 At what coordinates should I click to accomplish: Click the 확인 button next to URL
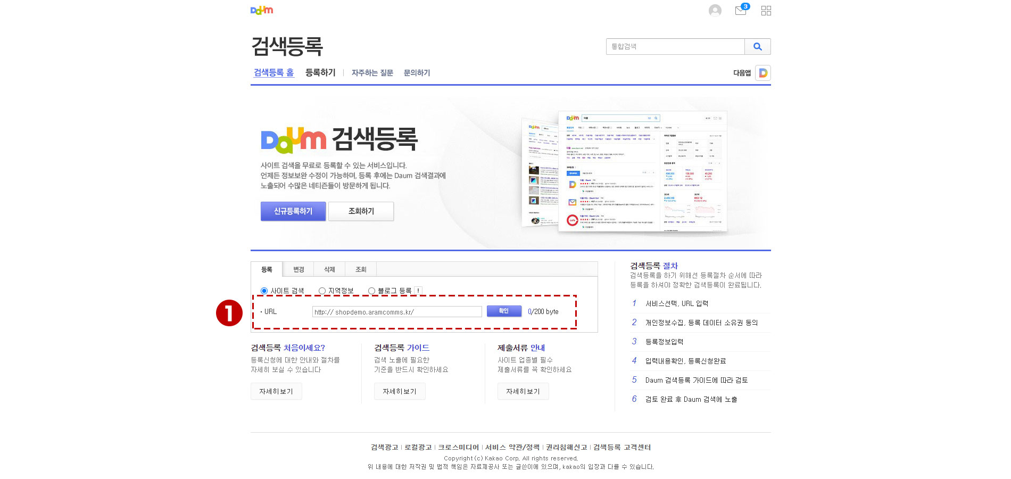click(x=504, y=311)
